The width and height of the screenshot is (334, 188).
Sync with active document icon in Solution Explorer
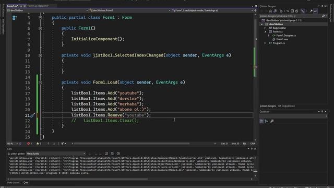pos(288,11)
